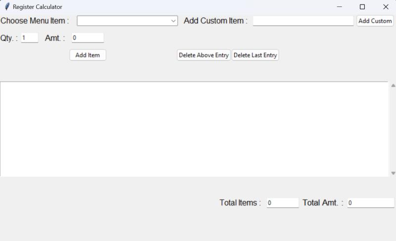Viewport: 396px width, 241px height.
Task: Select the Total Items field
Action: pos(283,202)
